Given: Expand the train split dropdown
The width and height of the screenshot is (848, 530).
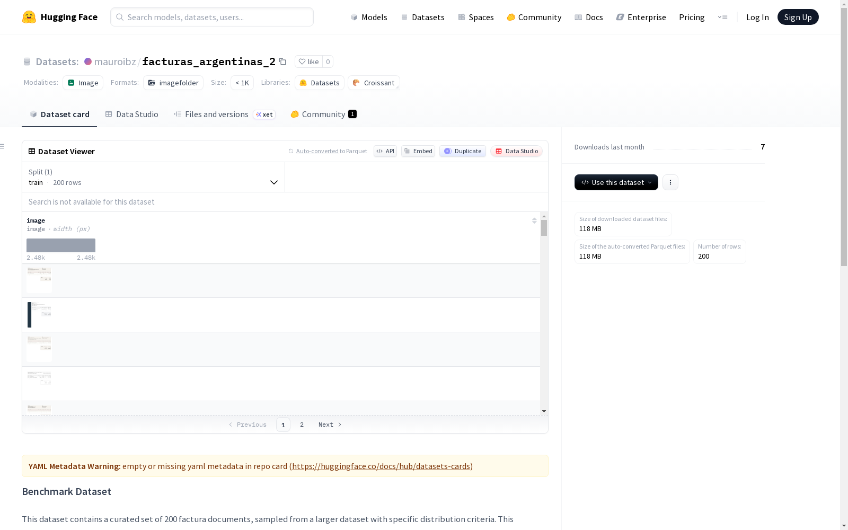Looking at the screenshot, I should [154, 177].
